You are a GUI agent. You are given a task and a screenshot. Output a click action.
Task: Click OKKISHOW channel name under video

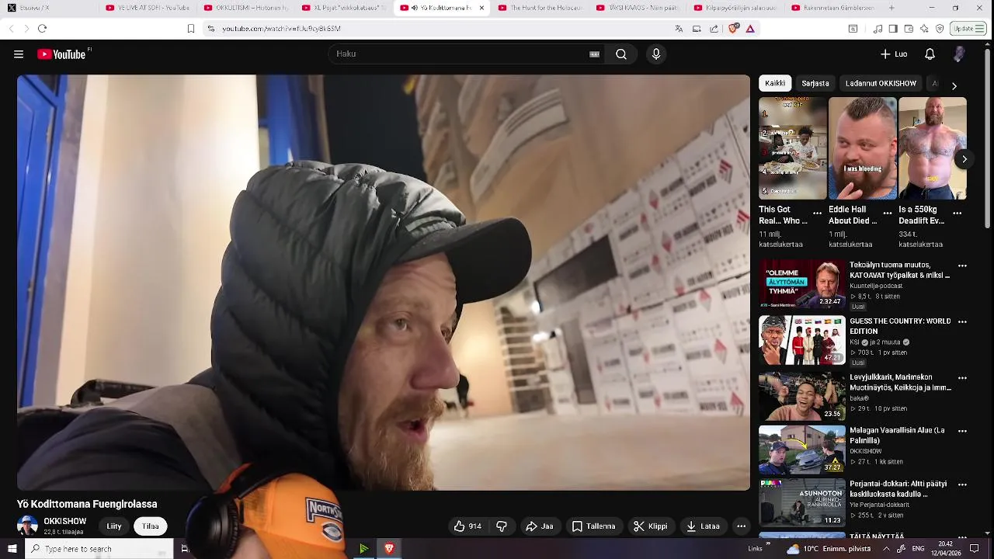coord(65,522)
